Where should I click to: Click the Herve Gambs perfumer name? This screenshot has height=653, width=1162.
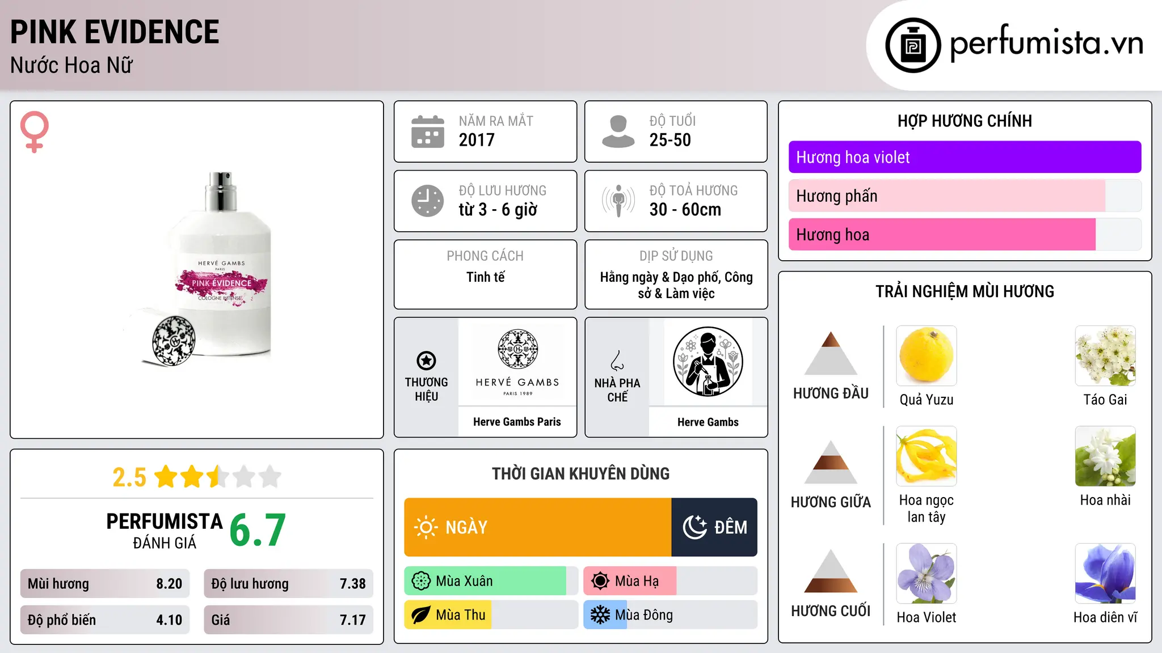pos(708,422)
